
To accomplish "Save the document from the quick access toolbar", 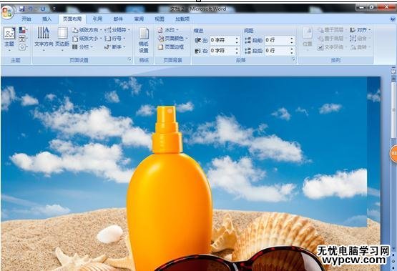I will [21, 9].
